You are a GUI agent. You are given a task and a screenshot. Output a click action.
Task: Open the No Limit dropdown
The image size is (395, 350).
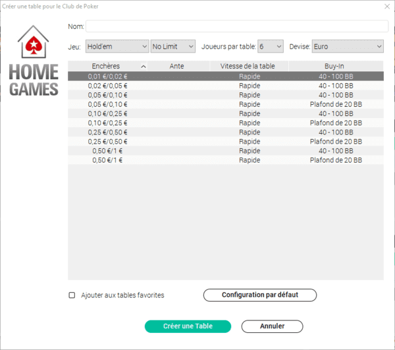pyautogui.click(x=172, y=46)
